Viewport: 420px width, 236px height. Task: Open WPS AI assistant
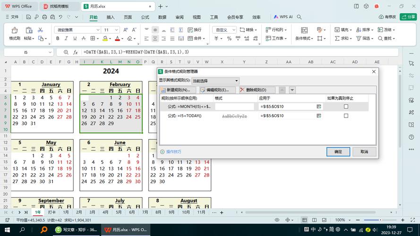(x=283, y=17)
